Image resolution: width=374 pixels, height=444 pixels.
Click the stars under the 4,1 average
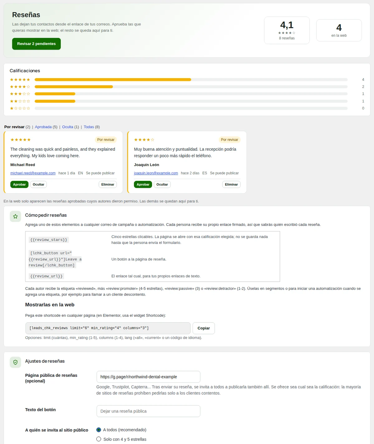click(287, 33)
